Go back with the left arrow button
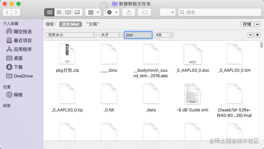This screenshot has height=149, width=264. [7, 12]
